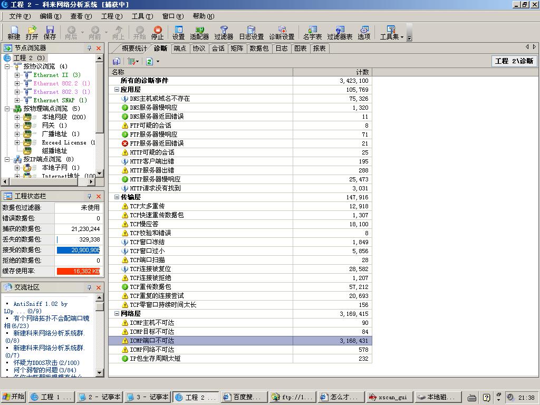Switch to the 数据包 tab

259,49
